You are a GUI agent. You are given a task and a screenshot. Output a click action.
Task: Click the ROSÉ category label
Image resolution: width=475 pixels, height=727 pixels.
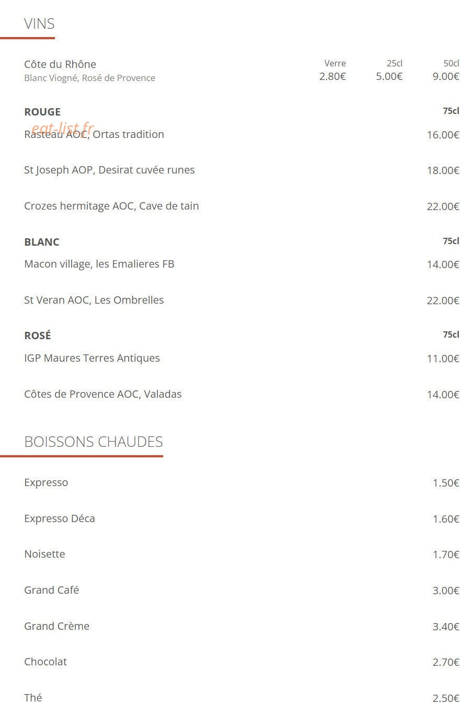coord(38,336)
